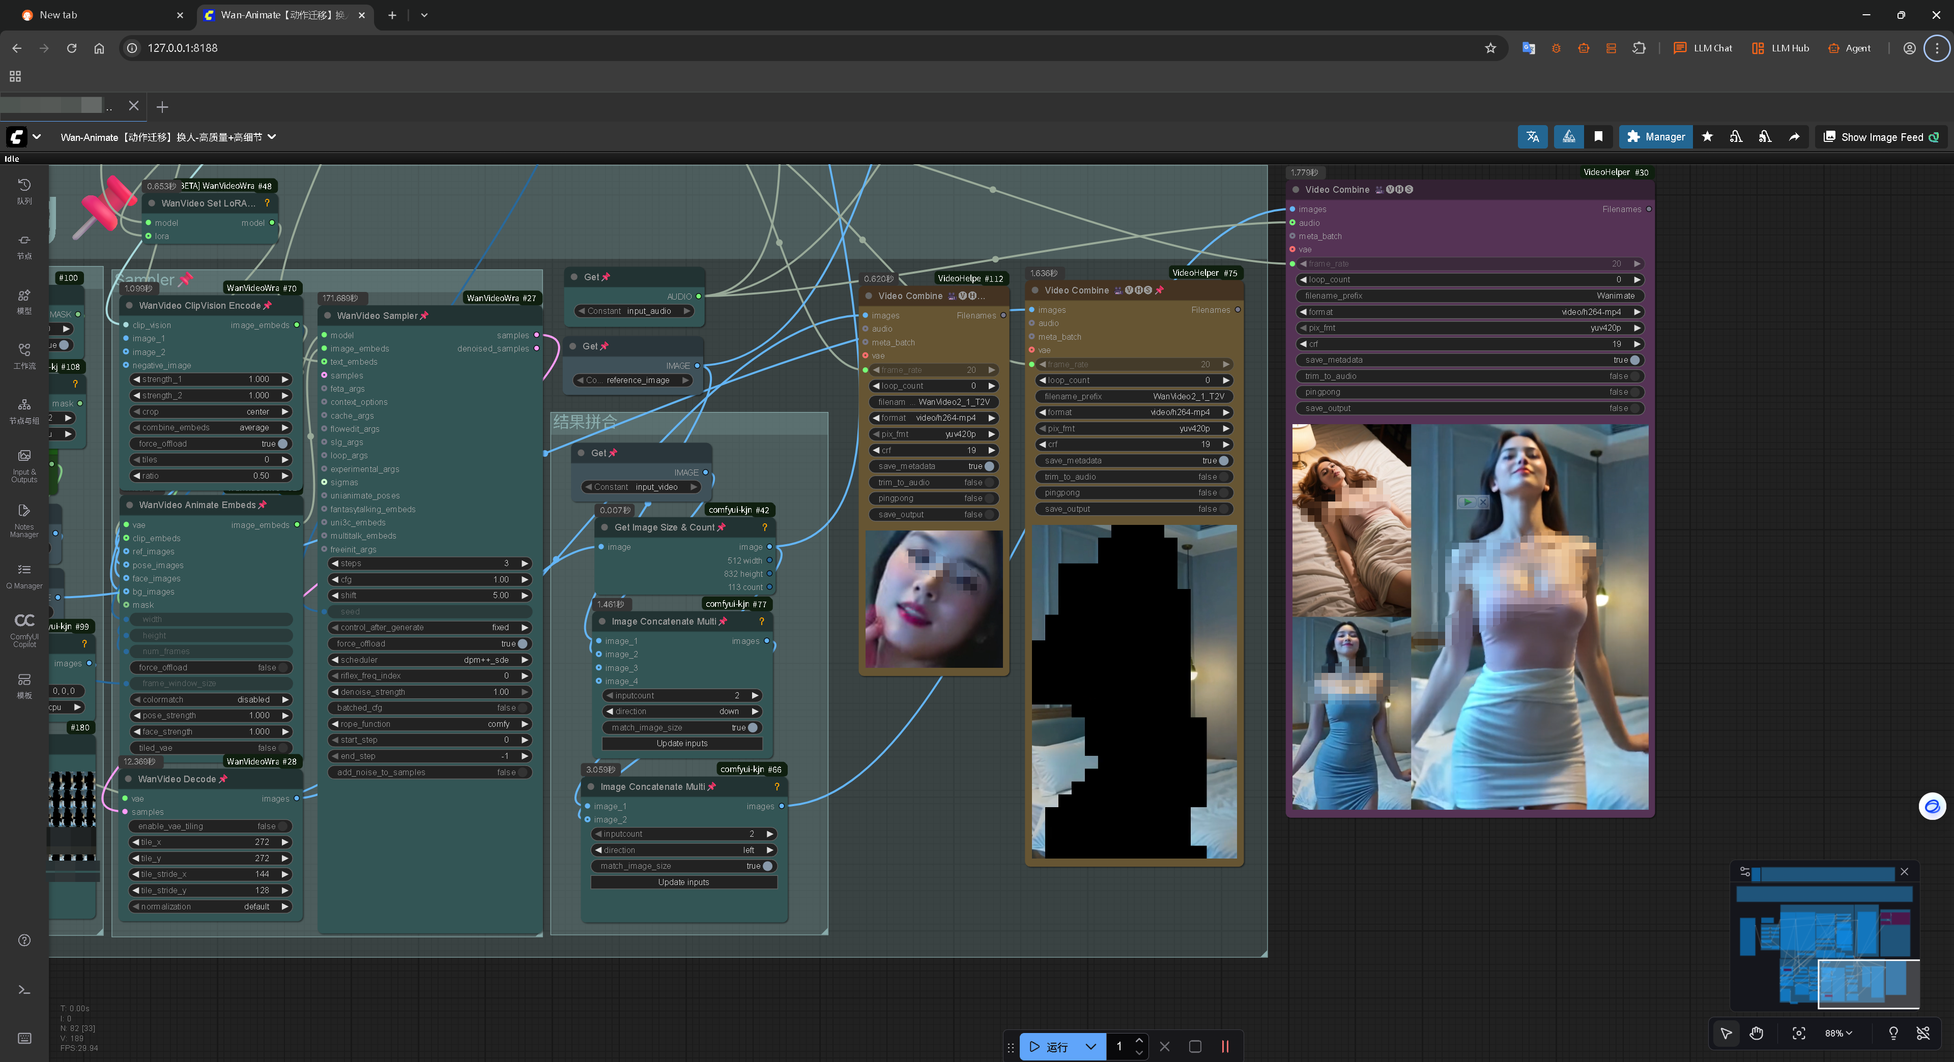Click the Manager button
1954x1062 pixels.
(1655, 136)
